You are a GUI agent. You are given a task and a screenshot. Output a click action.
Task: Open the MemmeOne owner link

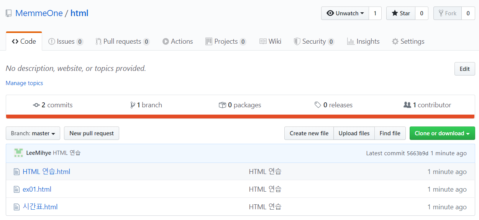coord(39,13)
